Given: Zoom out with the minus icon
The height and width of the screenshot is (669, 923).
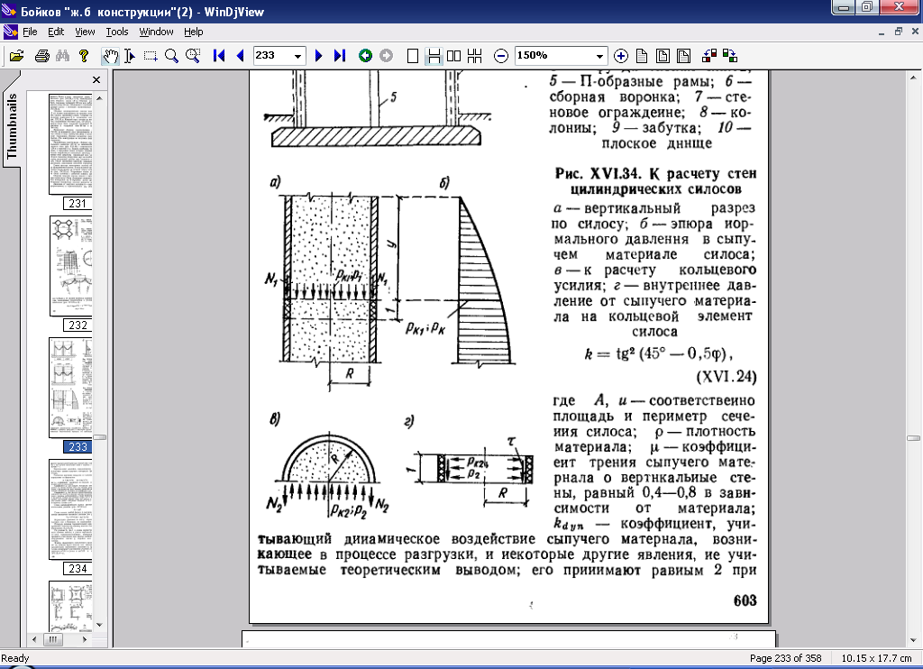Looking at the screenshot, I should 501,56.
